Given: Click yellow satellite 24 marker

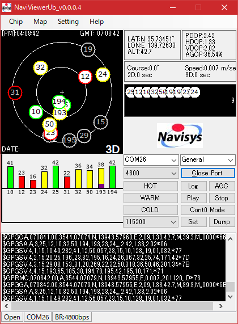Looking at the screenshot, I should point(103,74).
